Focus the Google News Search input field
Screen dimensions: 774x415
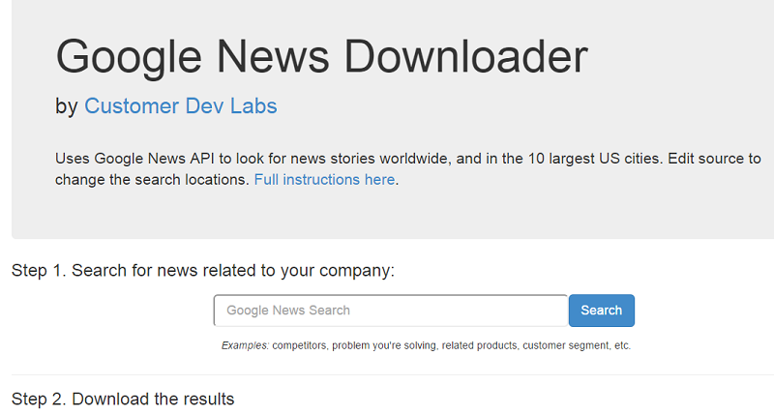click(391, 311)
